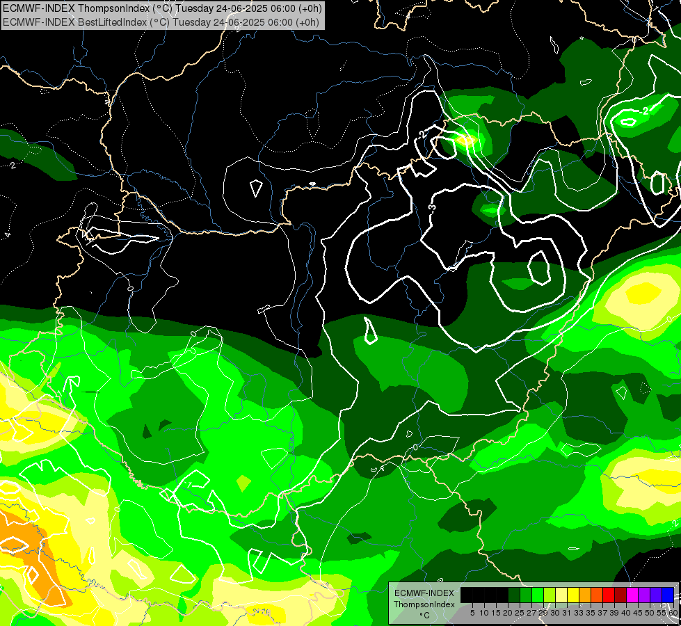Click the legend tick label 60
Image resolution: width=681 pixels, height=626 pixels.
[673, 613]
